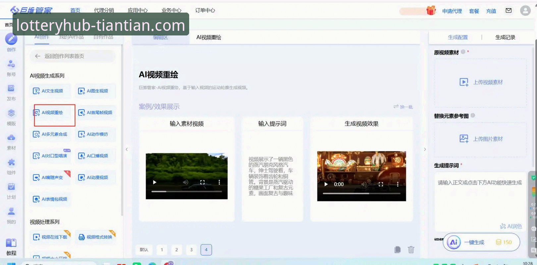Select page 默认 in pagination
Screen dimensions: 537x265
144,250
